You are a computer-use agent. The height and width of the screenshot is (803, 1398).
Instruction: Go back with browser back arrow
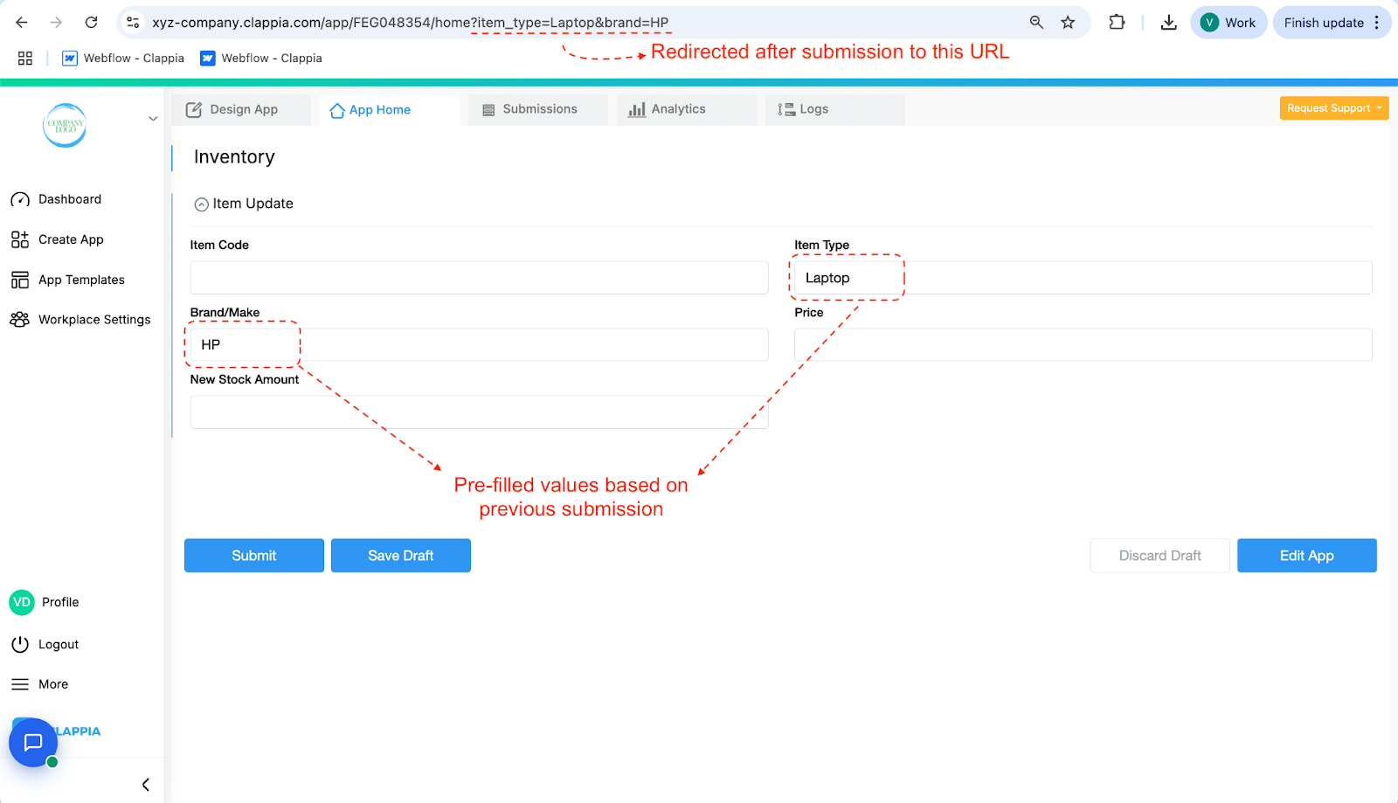click(x=22, y=23)
